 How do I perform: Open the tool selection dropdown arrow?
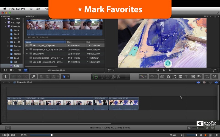point(68,77)
